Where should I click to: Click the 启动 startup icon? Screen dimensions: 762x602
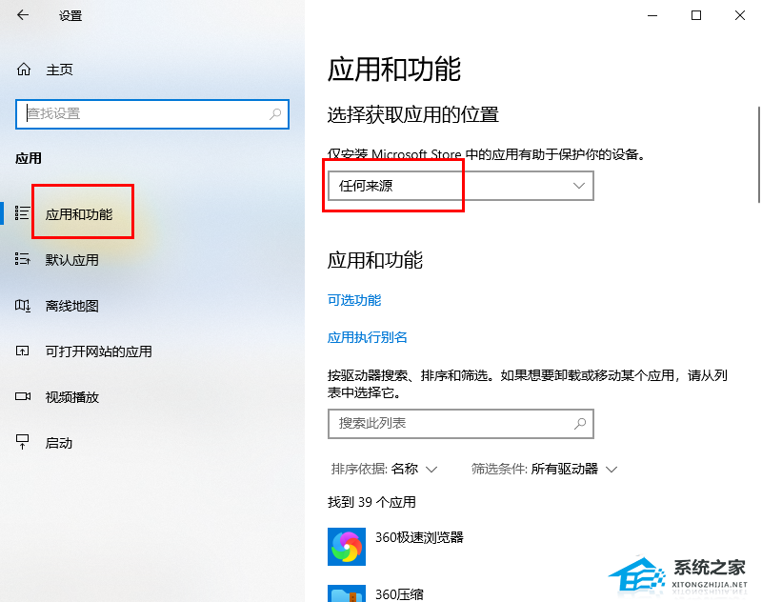point(22,442)
